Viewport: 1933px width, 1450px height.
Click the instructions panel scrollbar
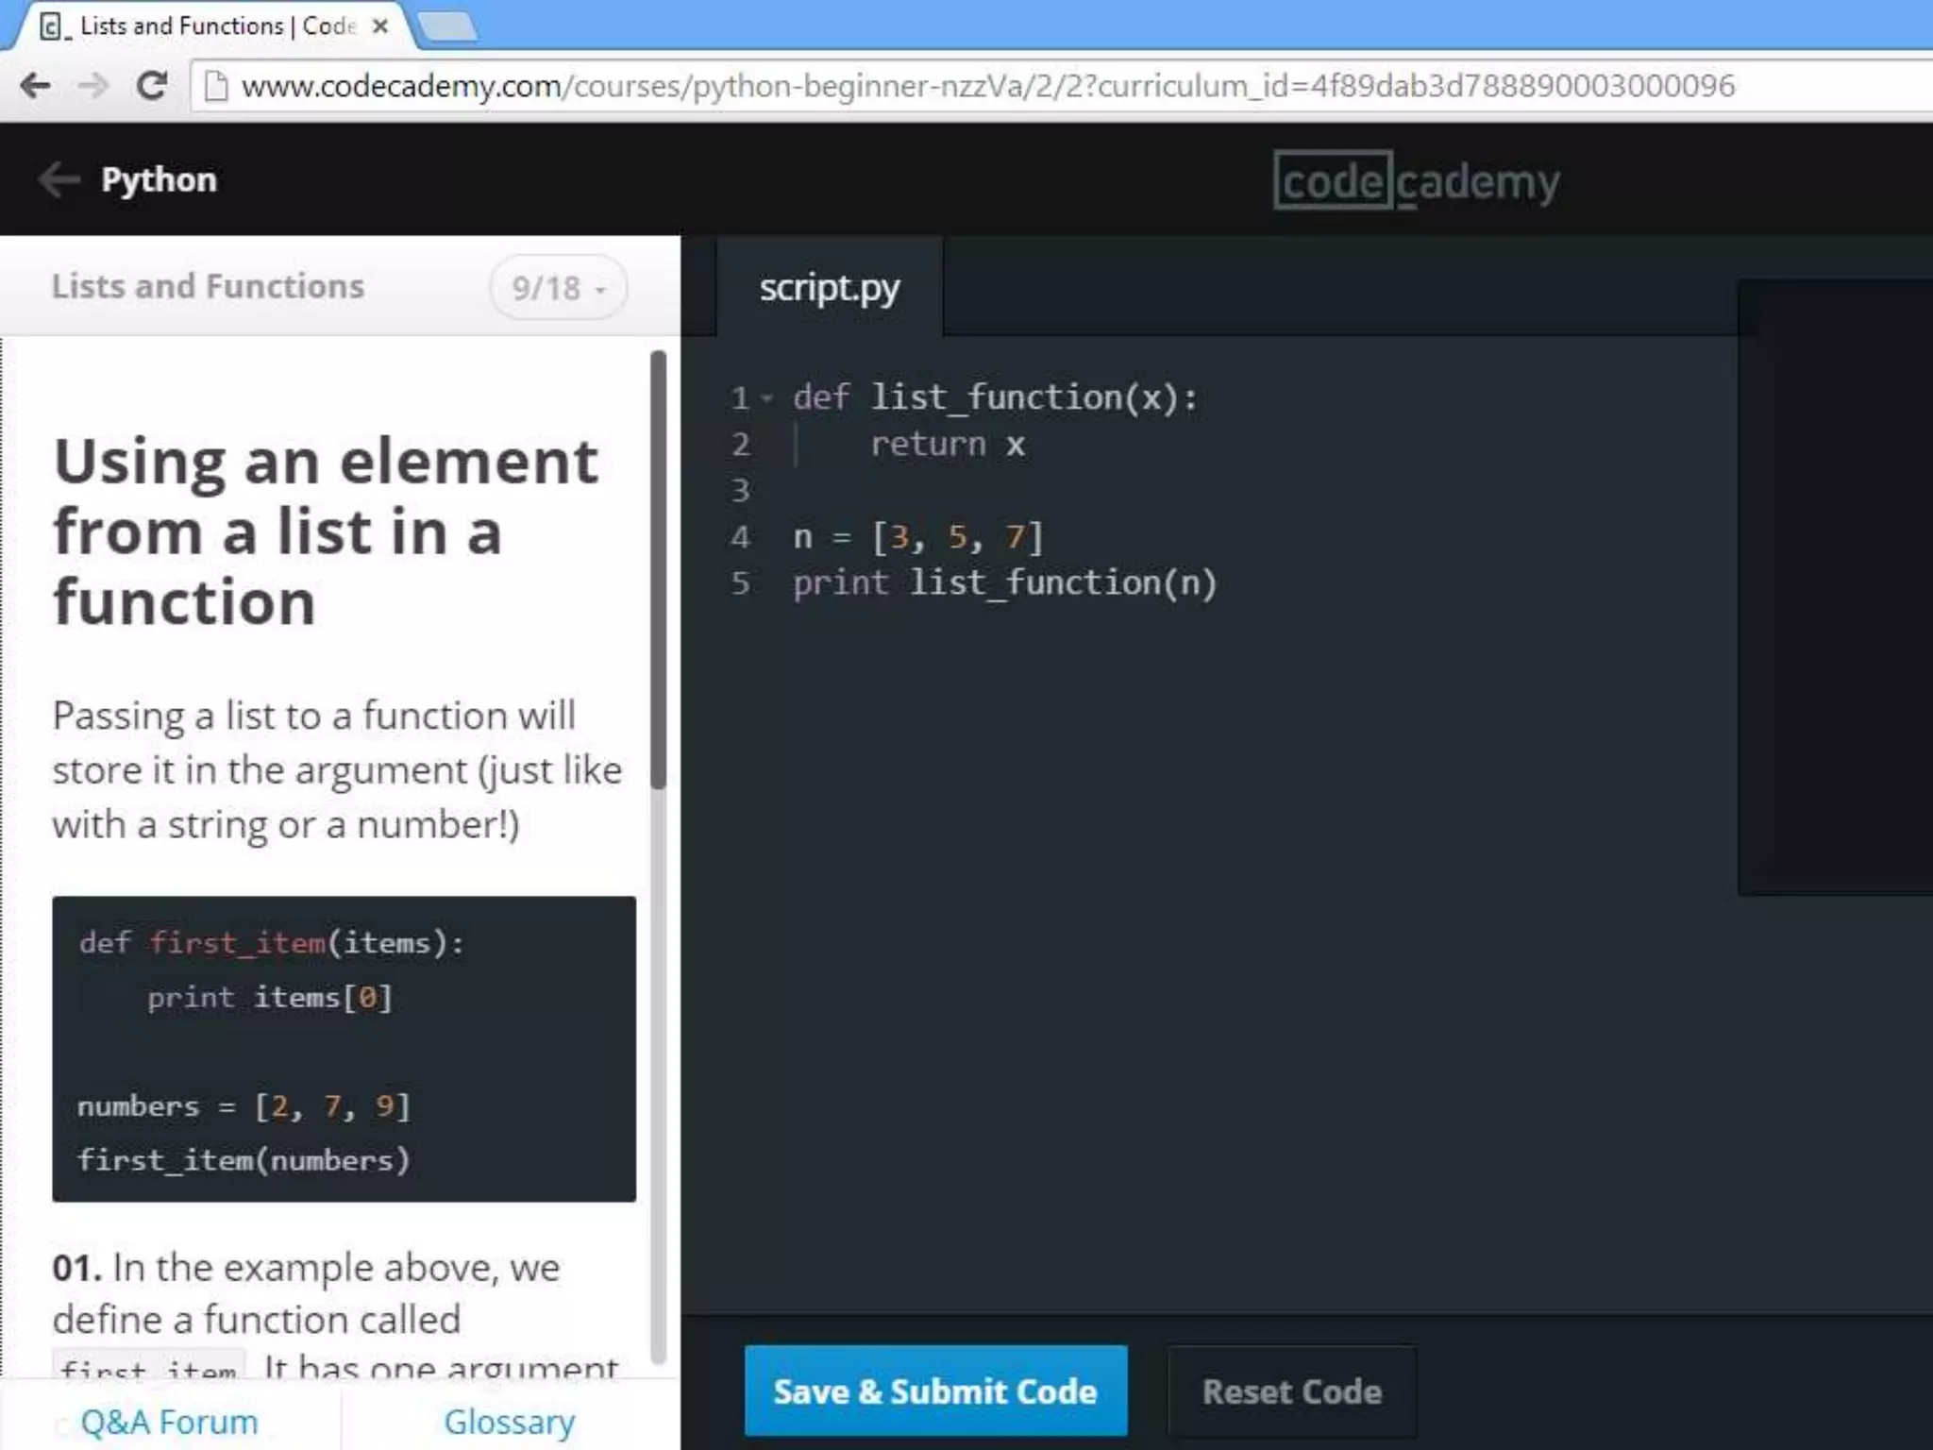click(x=658, y=570)
